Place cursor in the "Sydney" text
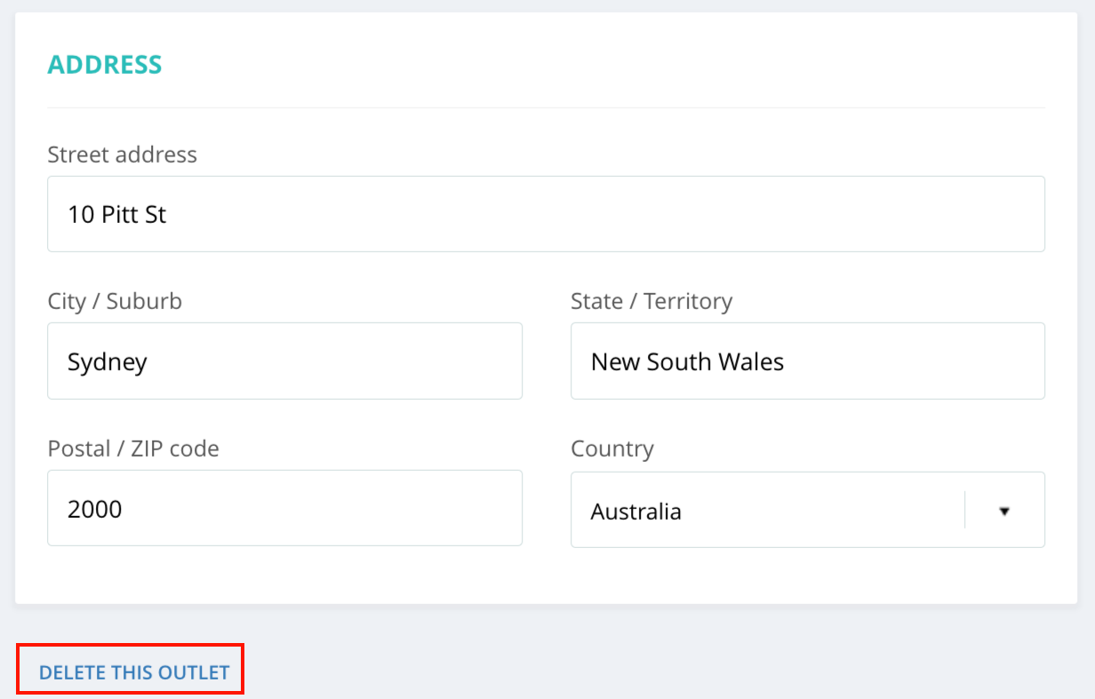The image size is (1095, 699). 108,362
